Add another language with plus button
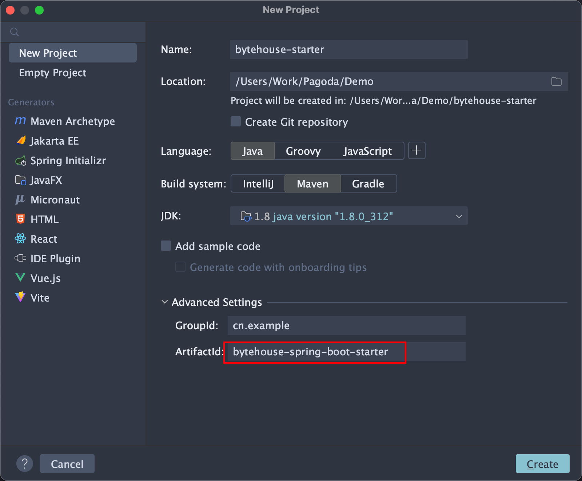 [x=417, y=150]
